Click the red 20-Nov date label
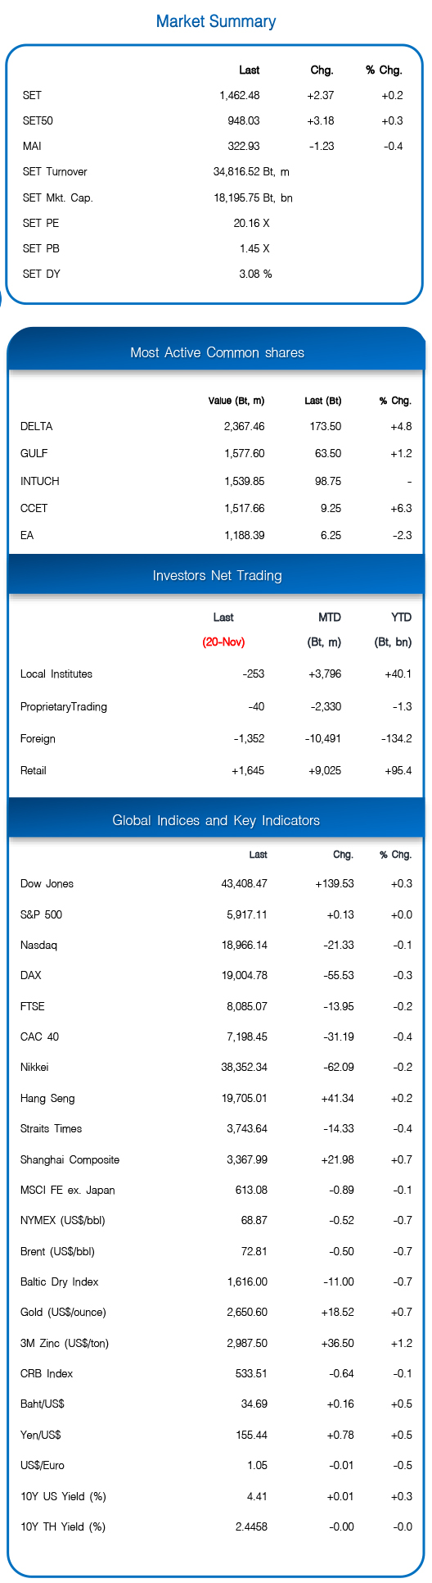 pyautogui.click(x=223, y=642)
